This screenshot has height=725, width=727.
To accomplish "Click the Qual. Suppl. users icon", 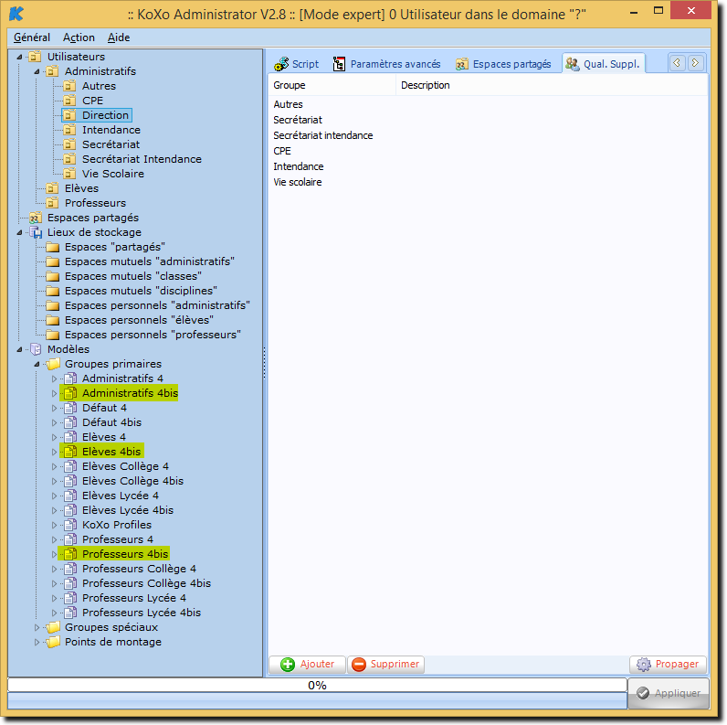I will coord(573,64).
